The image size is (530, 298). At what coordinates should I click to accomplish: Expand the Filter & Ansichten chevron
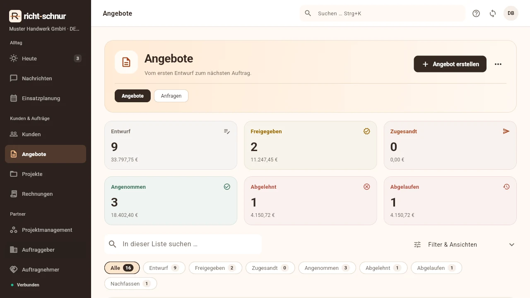pyautogui.click(x=512, y=245)
